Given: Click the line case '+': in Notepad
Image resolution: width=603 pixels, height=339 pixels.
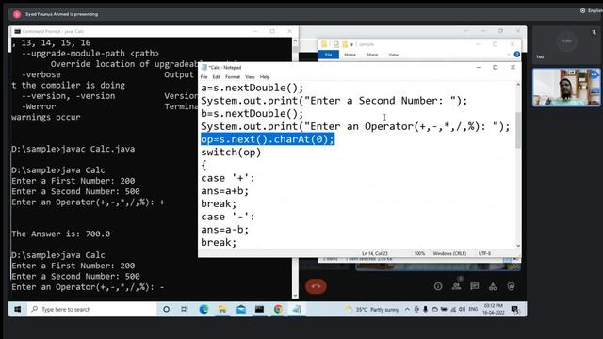Looking at the screenshot, I should pyautogui.click(x=228, y=178).
